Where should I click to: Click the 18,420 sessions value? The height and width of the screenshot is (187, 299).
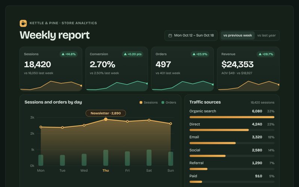38,64
